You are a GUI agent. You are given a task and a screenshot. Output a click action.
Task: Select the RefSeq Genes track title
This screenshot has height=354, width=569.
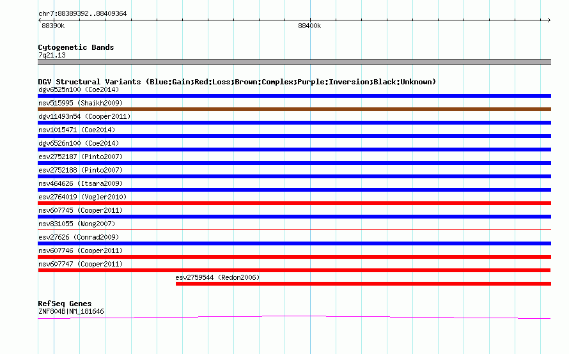(65, 304)
